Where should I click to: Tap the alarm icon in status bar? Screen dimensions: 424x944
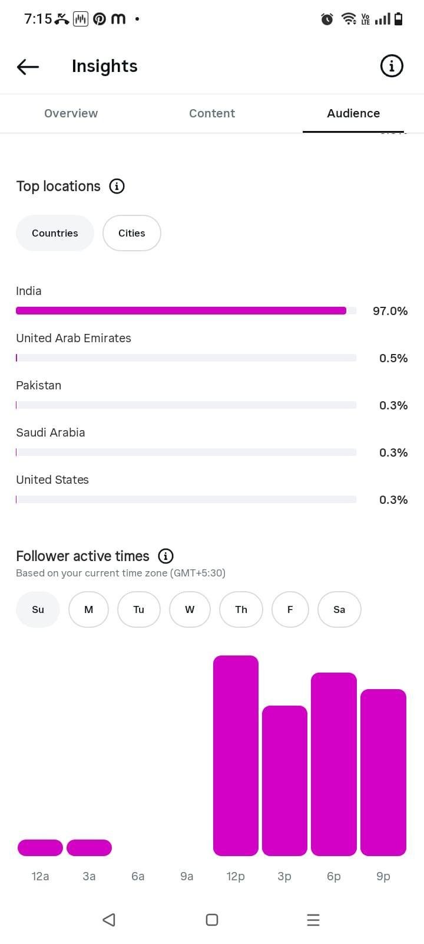click(x=327, y=19)
